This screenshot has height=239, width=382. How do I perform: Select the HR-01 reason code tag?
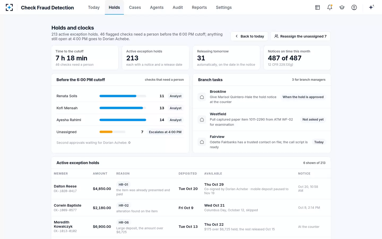[123, 185]
